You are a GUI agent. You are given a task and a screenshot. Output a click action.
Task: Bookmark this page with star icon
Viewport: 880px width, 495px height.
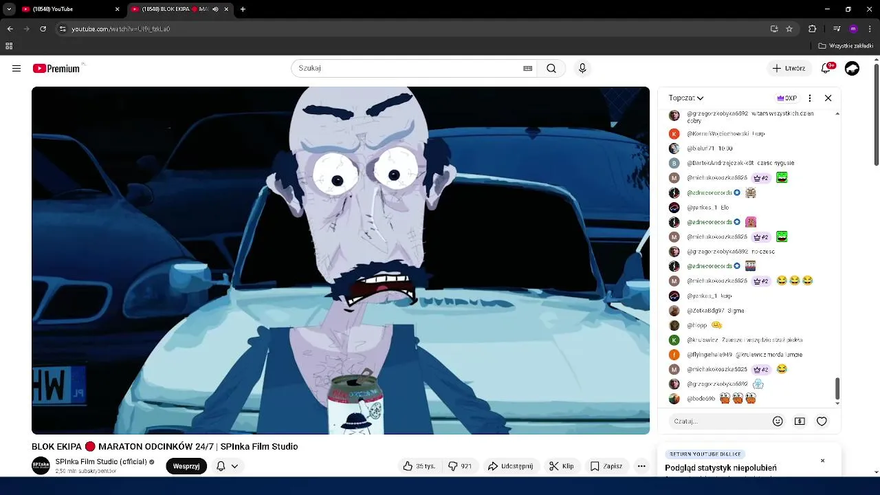click(789, 29)
